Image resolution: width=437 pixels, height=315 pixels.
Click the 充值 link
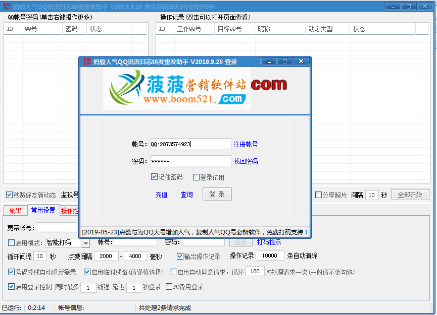coord(161,195)
